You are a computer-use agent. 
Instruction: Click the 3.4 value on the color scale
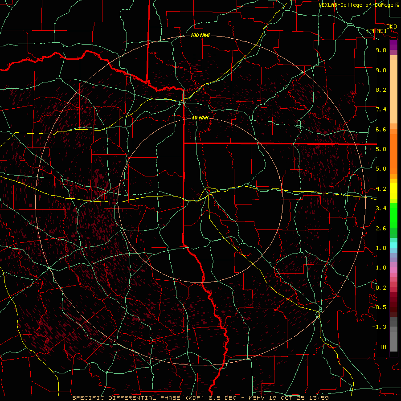pos(381,209)
